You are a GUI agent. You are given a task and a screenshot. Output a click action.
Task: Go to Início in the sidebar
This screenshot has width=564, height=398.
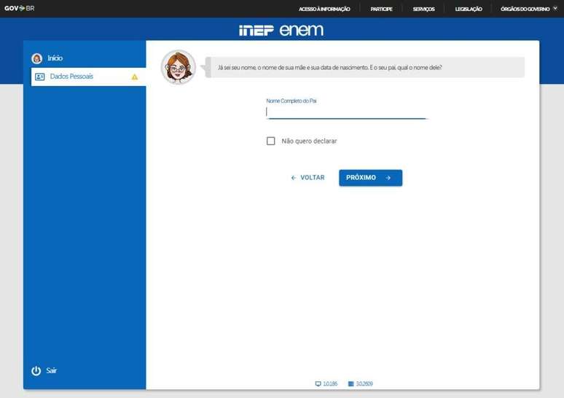pyautogui.click(x=55, y=58)
